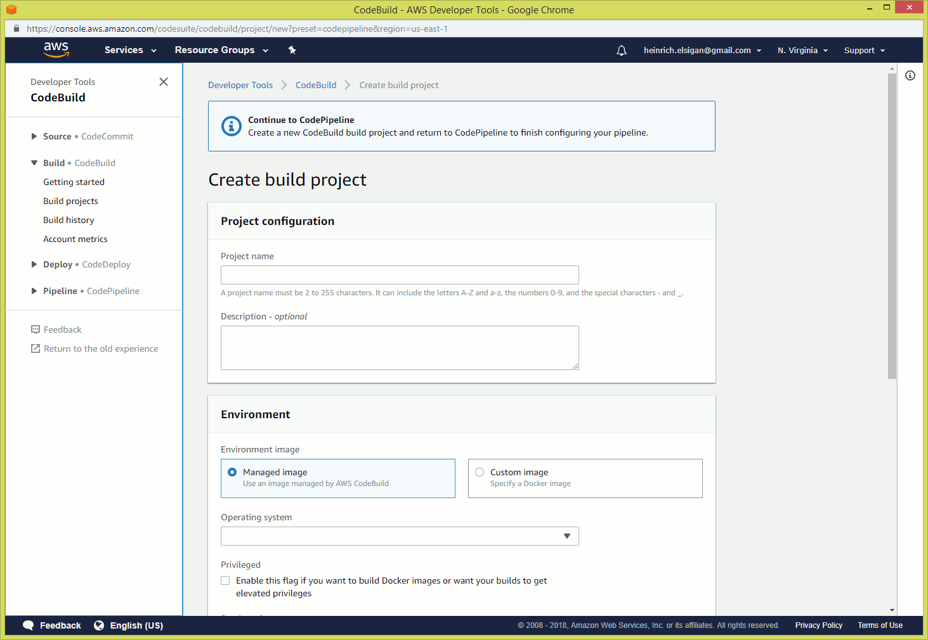Open the Services menu

tap(130, 50)
